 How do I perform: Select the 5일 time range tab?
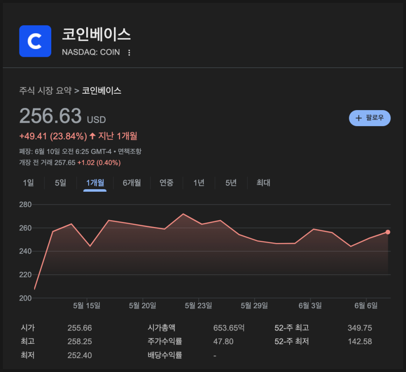(x=61, y=183)
